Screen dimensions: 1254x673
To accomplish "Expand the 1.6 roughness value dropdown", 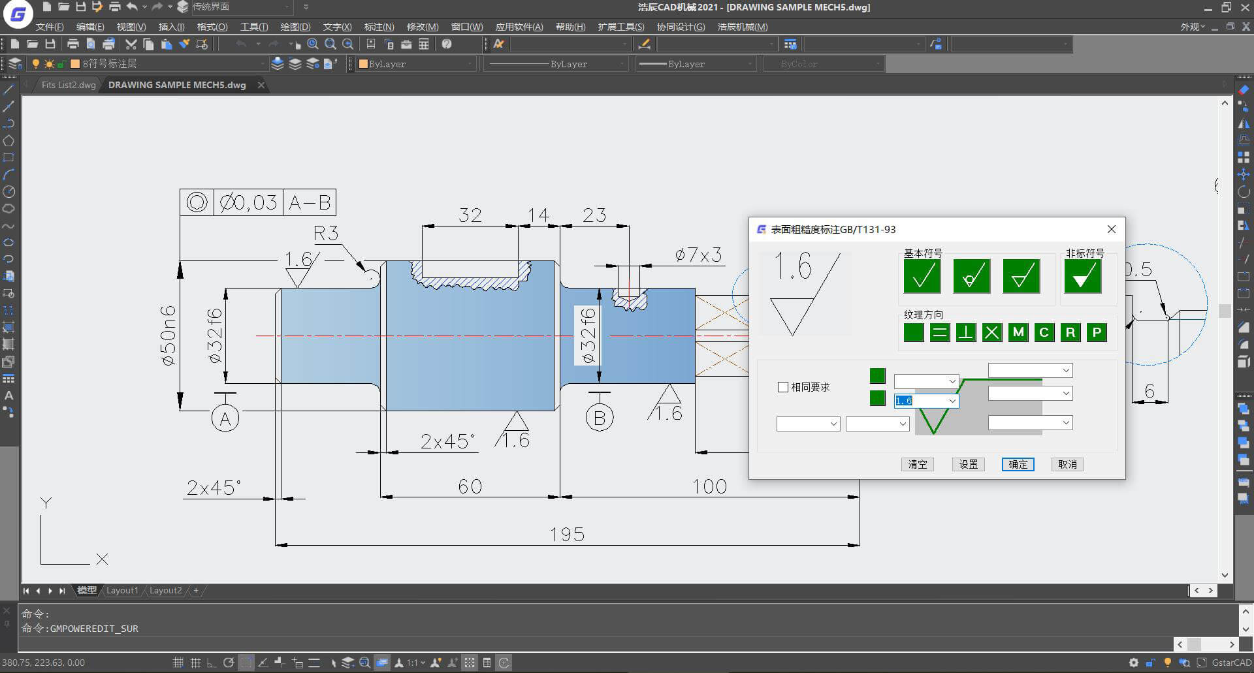I will (x=952, y=401).
